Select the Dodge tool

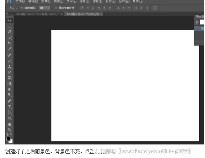(x=9, y=95)
